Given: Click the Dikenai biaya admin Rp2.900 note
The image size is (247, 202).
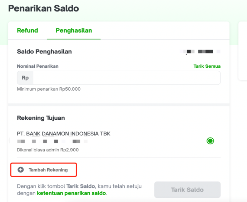Looking at the screenshot, I should (x=48, y=150).
